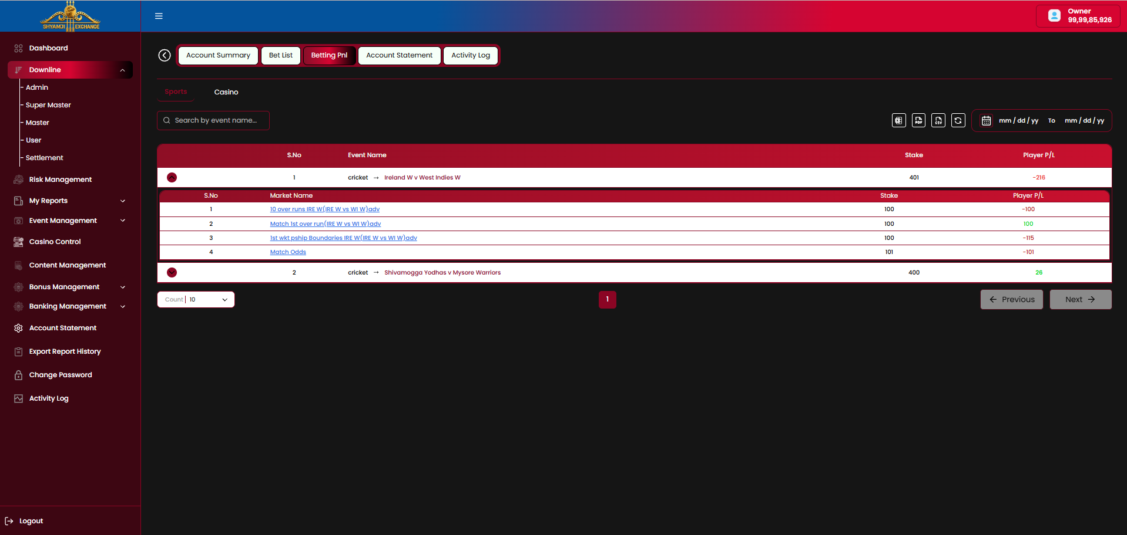Expand My Reports submenu chevron
The height and width of the screenshot is (535, 1127).
123,201
